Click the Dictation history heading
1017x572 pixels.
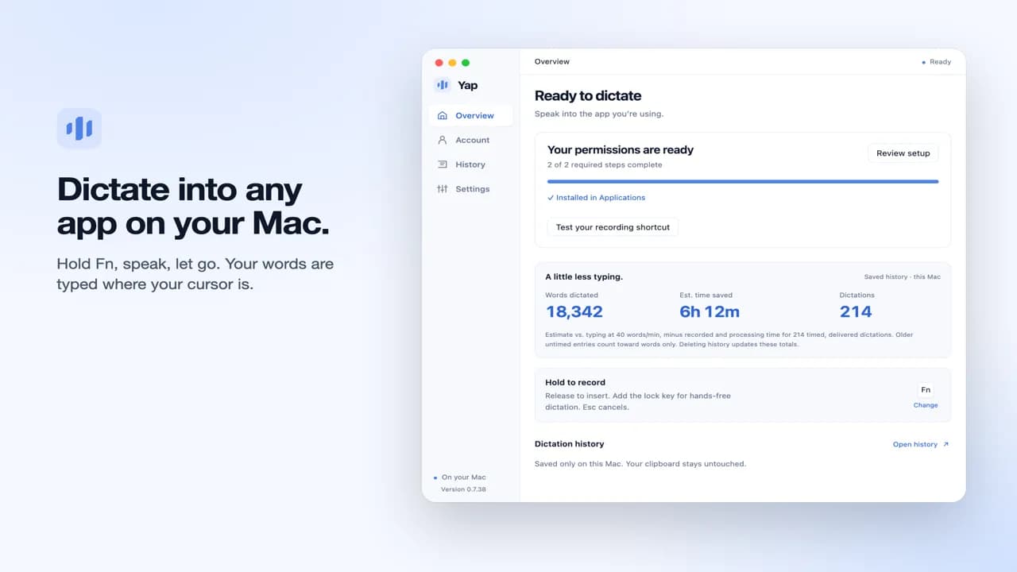(x=570, y=444)
